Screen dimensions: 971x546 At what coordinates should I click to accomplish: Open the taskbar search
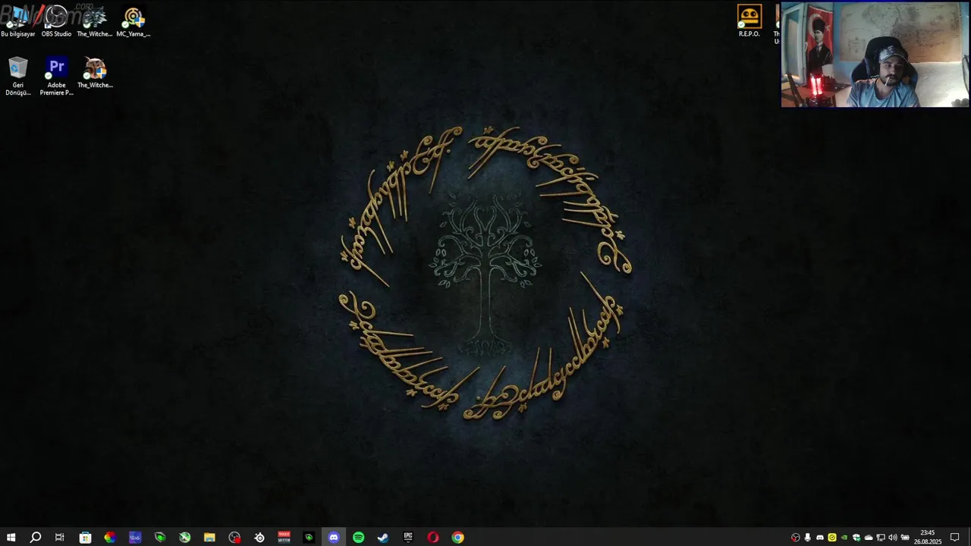[x=35, y=537]
